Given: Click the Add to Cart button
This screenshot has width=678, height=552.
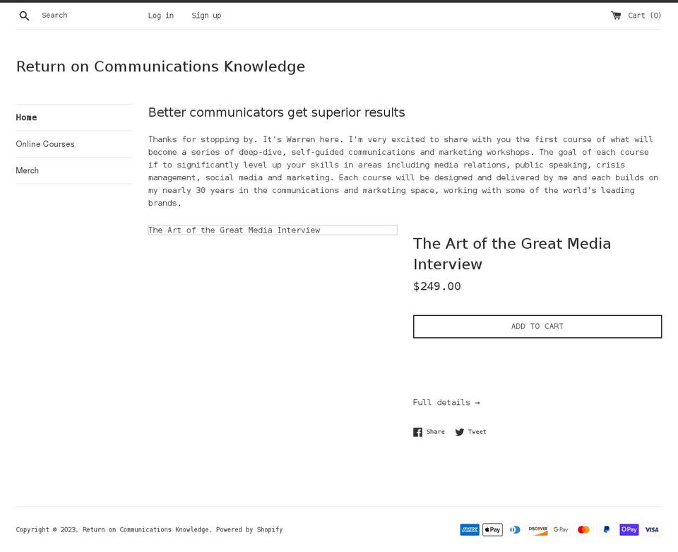Looking at the screenshot, I should tap(537, 327).
